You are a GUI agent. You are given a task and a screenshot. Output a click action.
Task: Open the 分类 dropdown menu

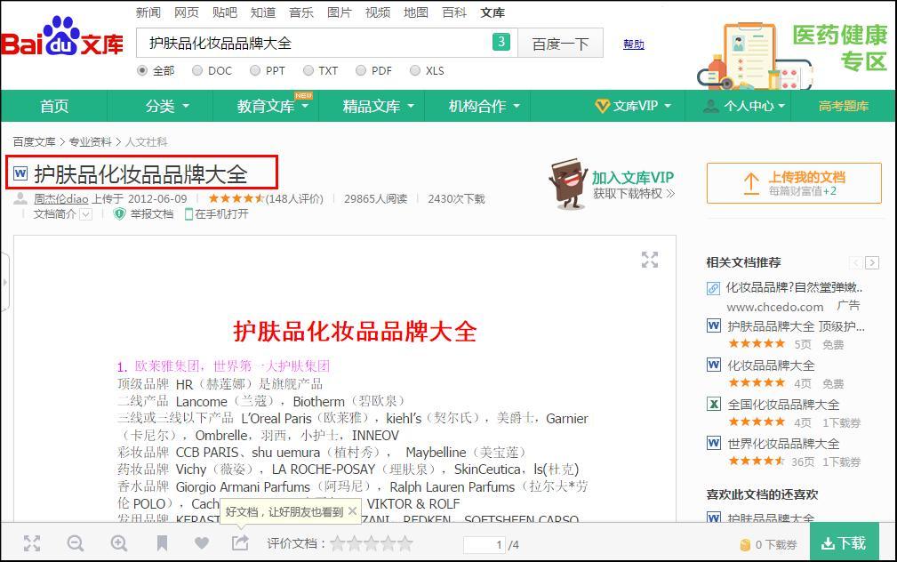167,106
